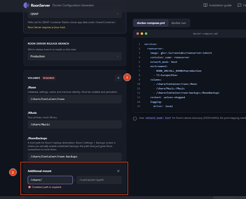The width and height of the screenshot is (246, 199).
Task: Click the 'ROON_INSTALL_BRANCH=production' line
Action: 177,71
